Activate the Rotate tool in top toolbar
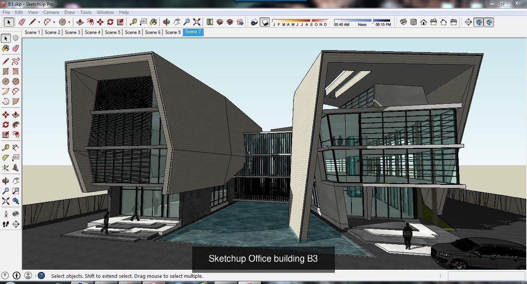This screenshot has width=527, height=284. tap(110, 22)
